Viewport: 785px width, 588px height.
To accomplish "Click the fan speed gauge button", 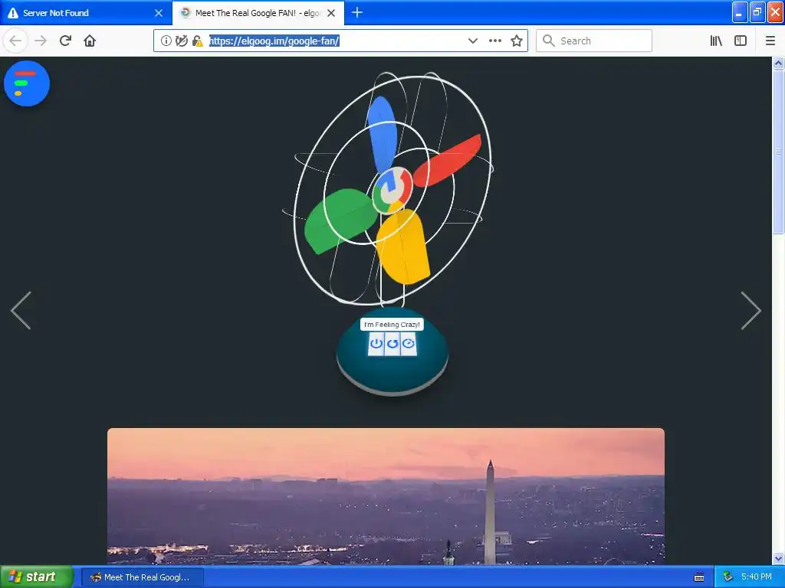I will tap(409, 344).
